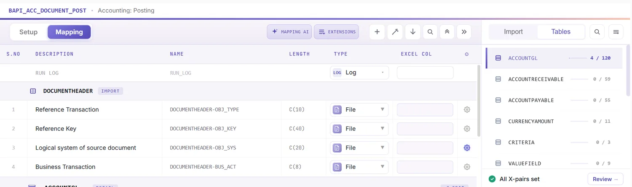Click the BAPI_ACC_DOCUMENT_POST title link
This screenshot has height=187, width=632.
coord(47,10)
